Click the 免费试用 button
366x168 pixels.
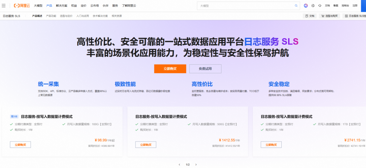206,69
